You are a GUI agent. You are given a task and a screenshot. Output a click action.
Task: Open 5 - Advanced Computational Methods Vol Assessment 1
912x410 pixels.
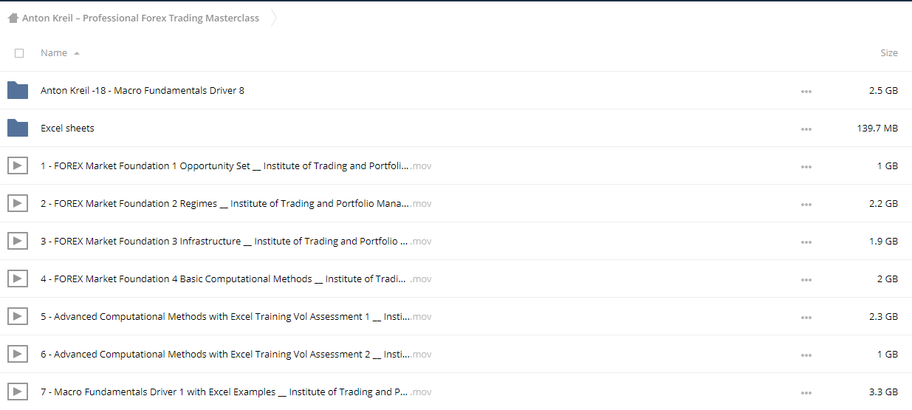pos(236,317)
